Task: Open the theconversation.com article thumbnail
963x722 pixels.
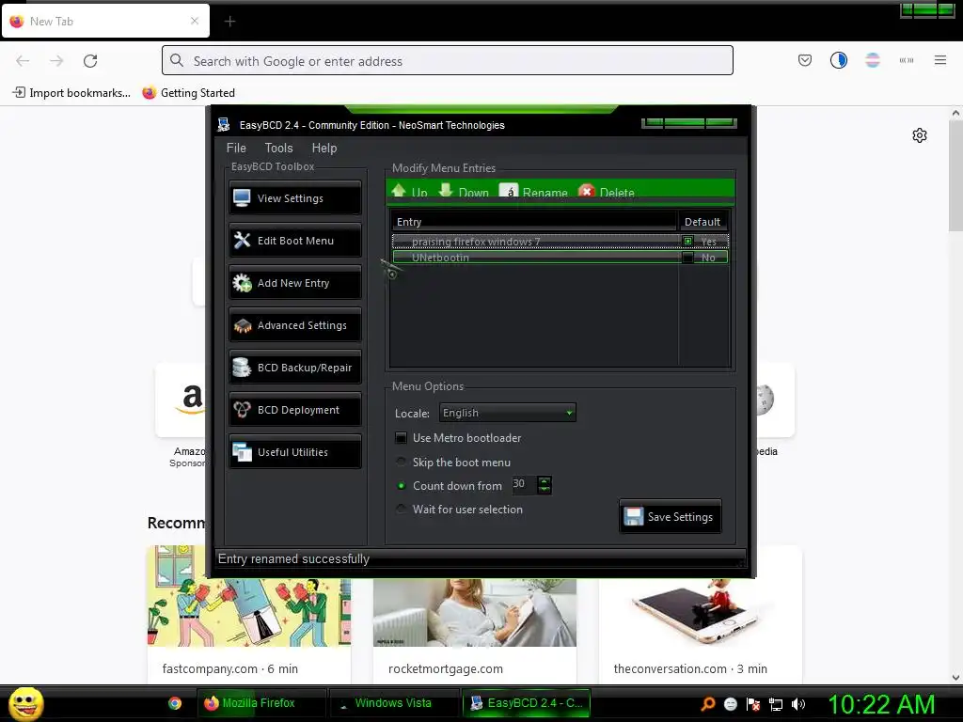Action: point(700,611)
